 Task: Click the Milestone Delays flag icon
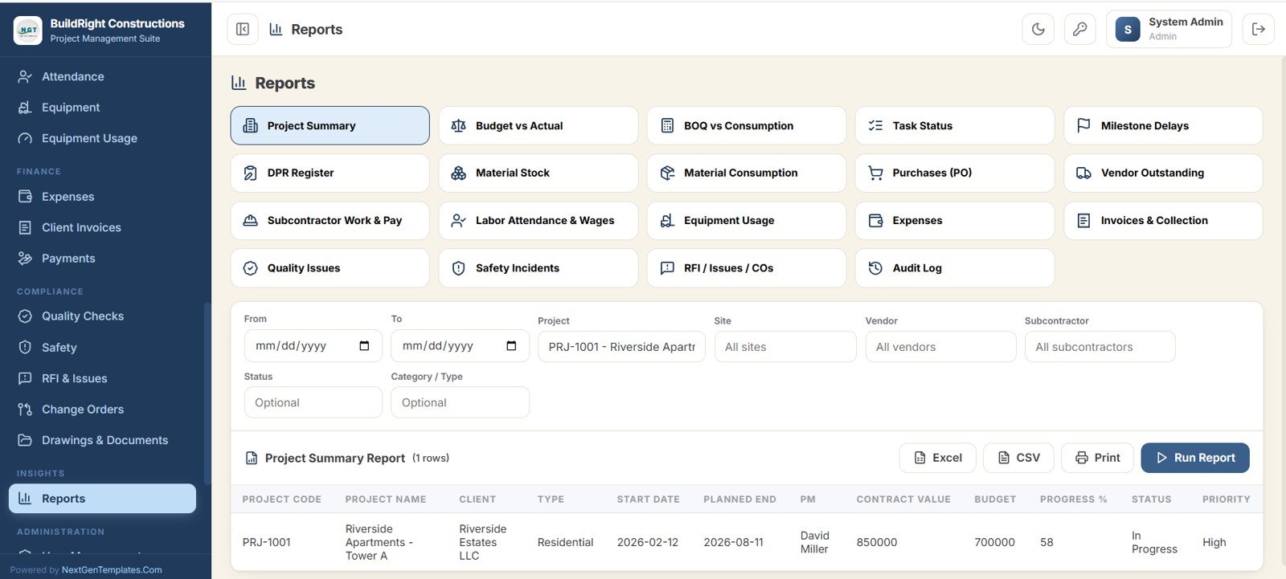(x=1083, y=126)
